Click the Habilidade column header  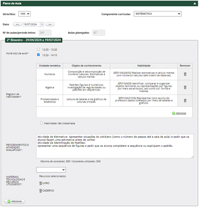[144, 66]
